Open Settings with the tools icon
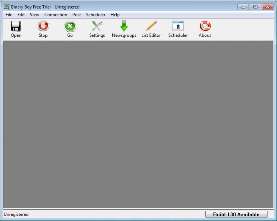The height and width of the screenshot is (221, 277). [x=97, y=26]
